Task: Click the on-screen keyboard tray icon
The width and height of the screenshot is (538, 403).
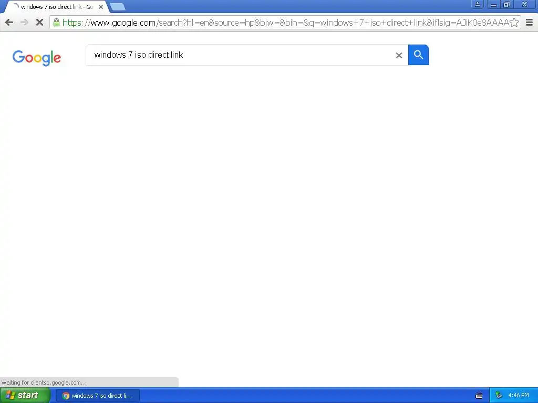Action: click(x=479, y=396)
